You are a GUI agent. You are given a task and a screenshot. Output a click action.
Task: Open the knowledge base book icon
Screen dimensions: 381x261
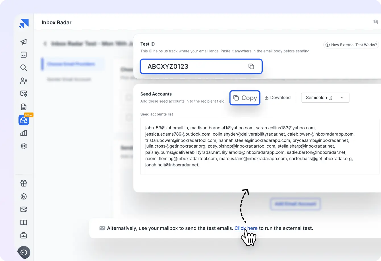(x=24, y=222)
